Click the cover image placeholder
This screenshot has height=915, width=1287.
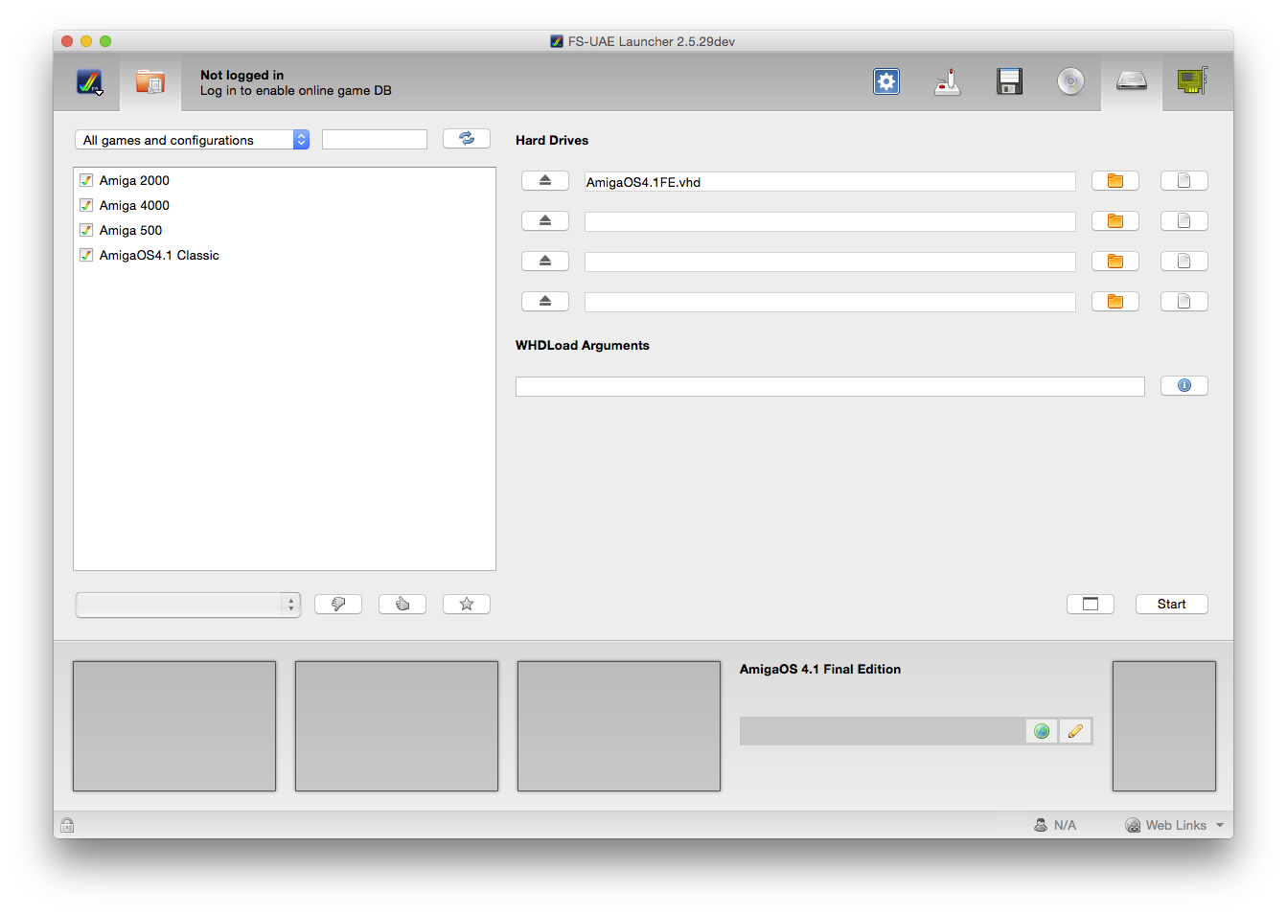pos(1164,726)
